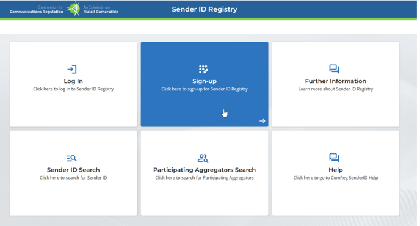Click 'Click here to sign-up' description
This screenshot has height=226, width=420.
click(x=205, y=89)
